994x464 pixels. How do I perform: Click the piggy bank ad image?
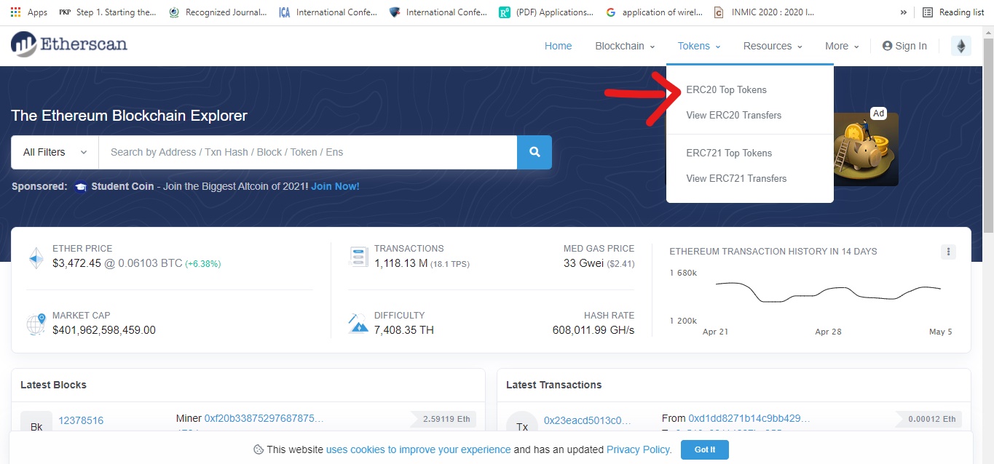click(866, 149)
